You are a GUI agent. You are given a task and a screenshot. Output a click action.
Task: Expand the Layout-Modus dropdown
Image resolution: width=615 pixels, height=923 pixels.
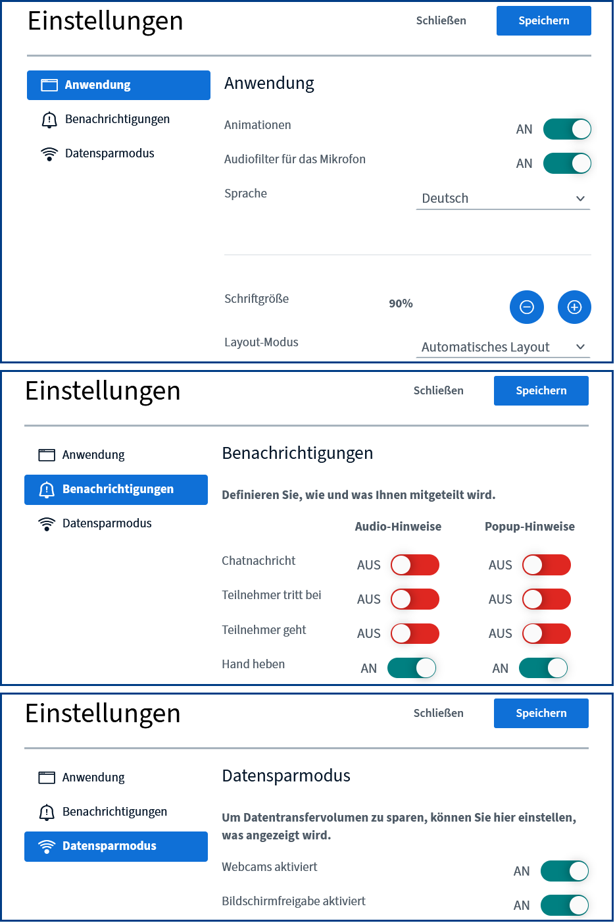503,347
